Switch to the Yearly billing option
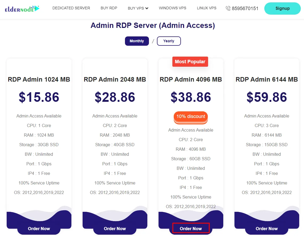 pyautogui.click(x=169, y=41)
